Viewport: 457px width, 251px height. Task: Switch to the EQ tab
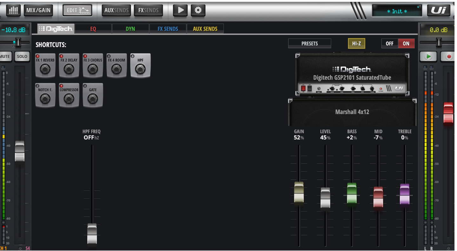click(93, 29)
